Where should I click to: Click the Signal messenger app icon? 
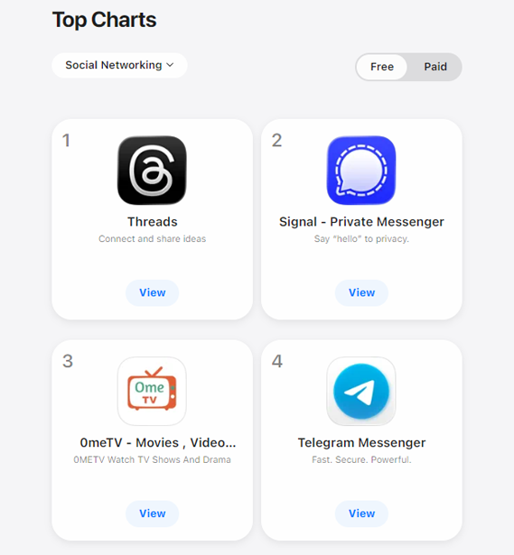361,171
